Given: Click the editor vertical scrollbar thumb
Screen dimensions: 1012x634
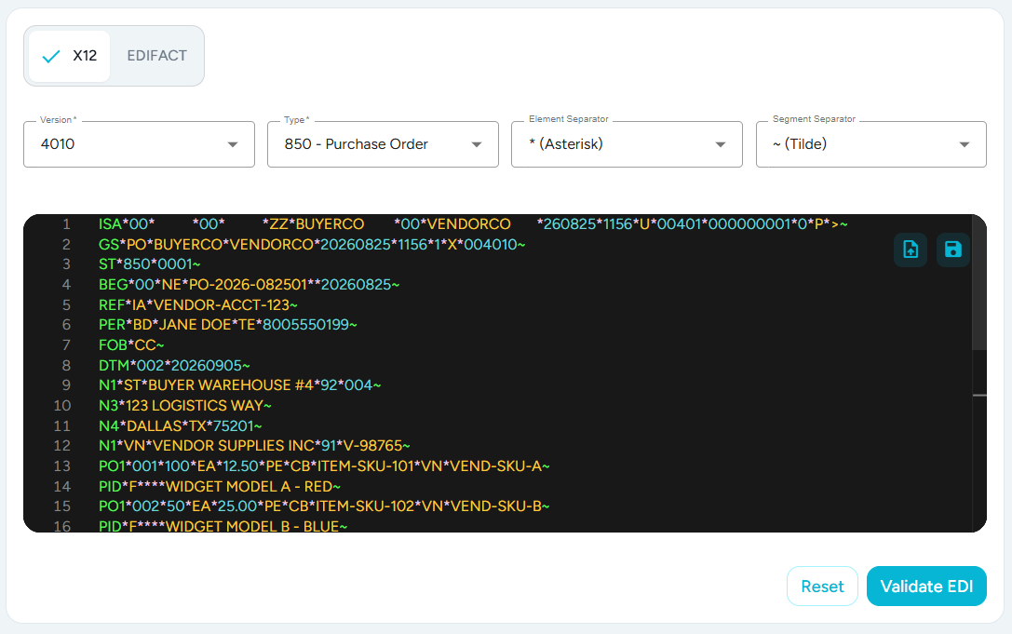Looking at the screenshot, I should coord(979,284).
